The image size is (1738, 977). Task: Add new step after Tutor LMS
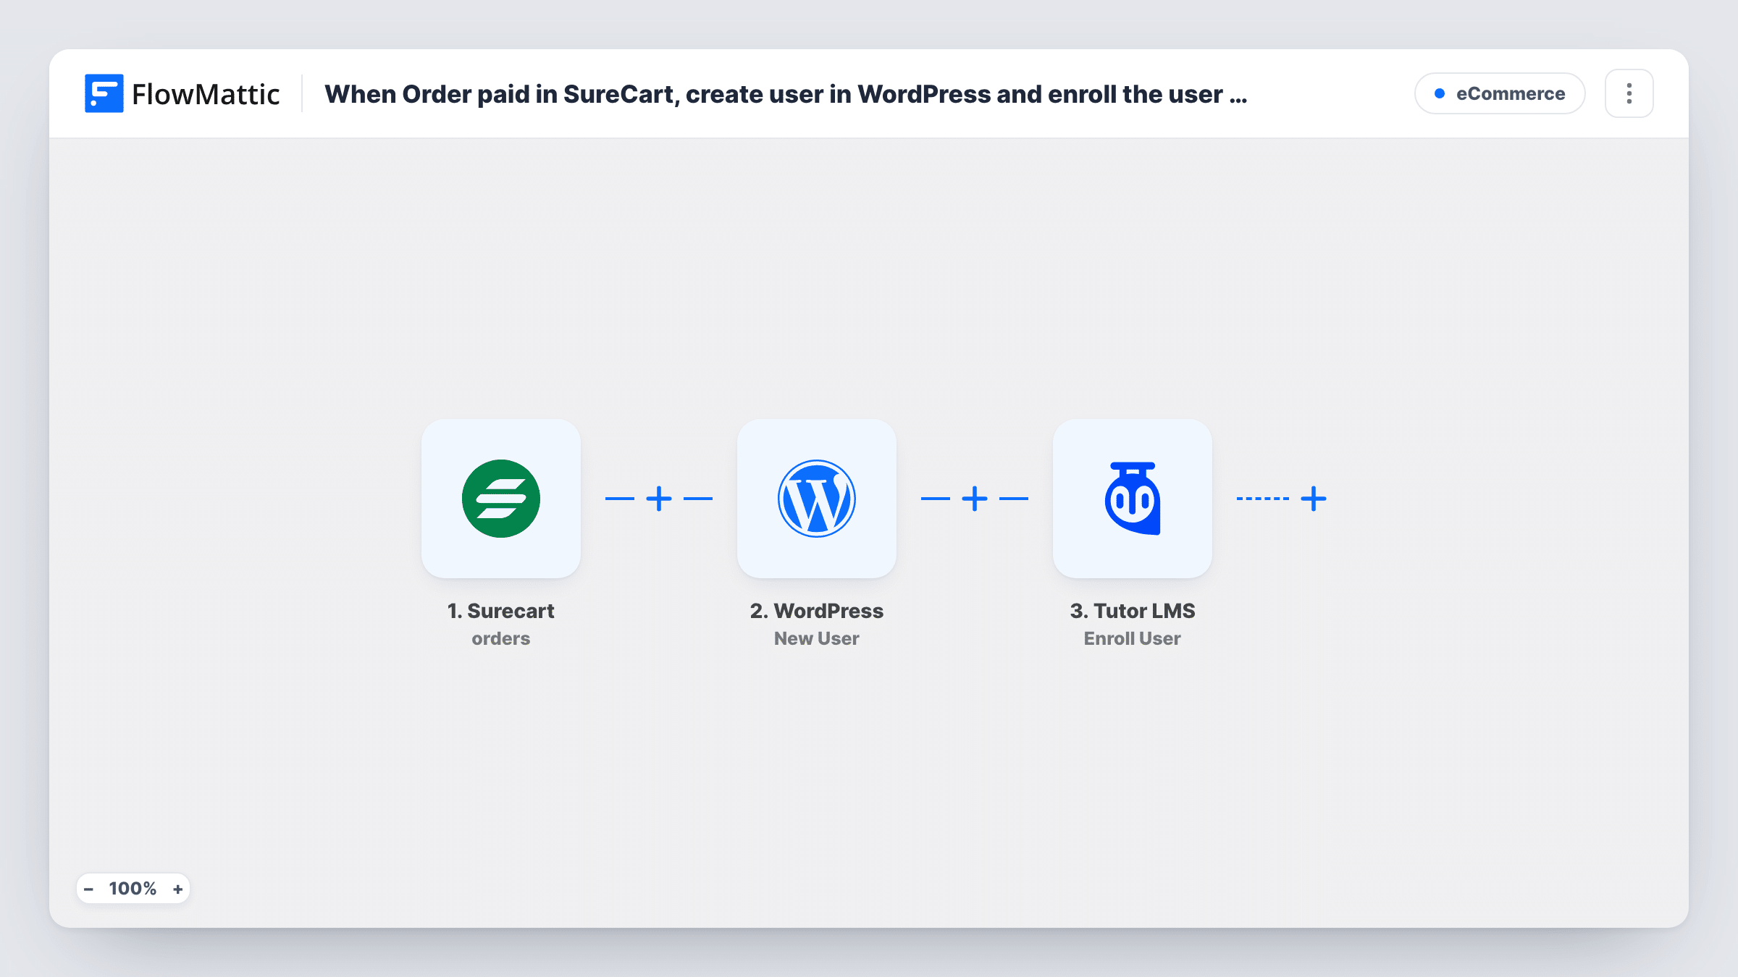coord(1314,499)
